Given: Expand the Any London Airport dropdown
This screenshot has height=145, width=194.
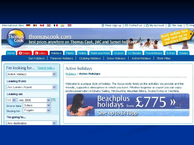Looking at the screenshot, I should (x=32, y=87).
